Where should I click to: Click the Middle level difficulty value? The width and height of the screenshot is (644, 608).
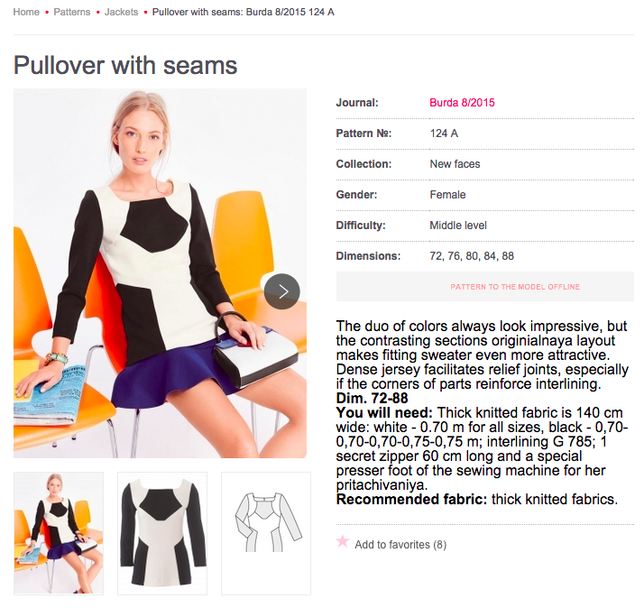click(458, 226)
